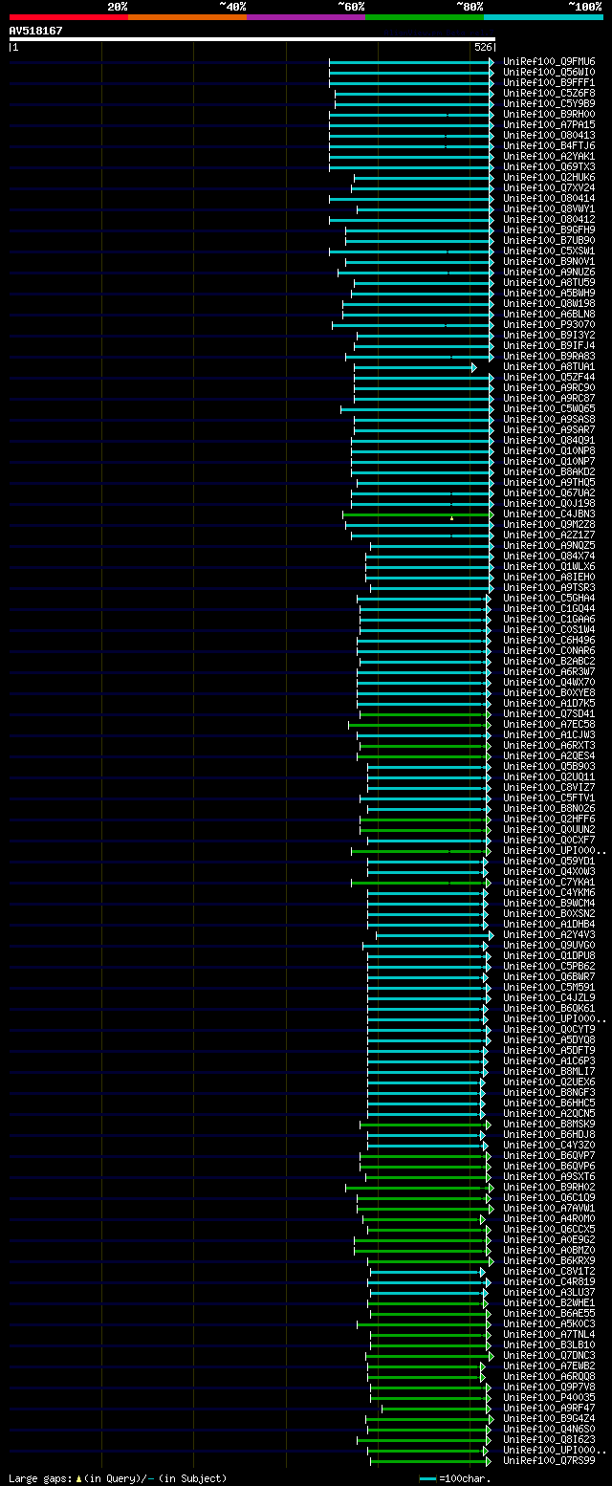Select UniRef100_B8MLI7 entry

coord(549,1072)
